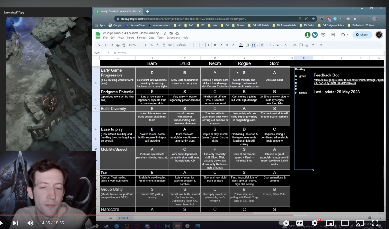Open the D4 Endgame Builds bookmark folder
Viewport: 389px width, 229px height.
tap(331, 25)
